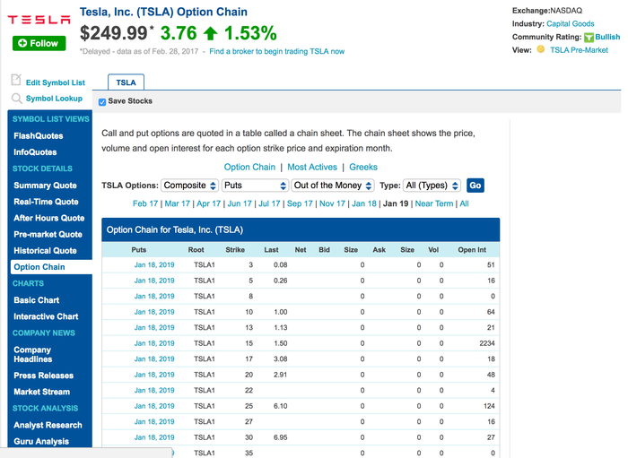Toggle the Save Stocks checkbox
The width and height of the screenshot is (628, 458).
[102, 101]
